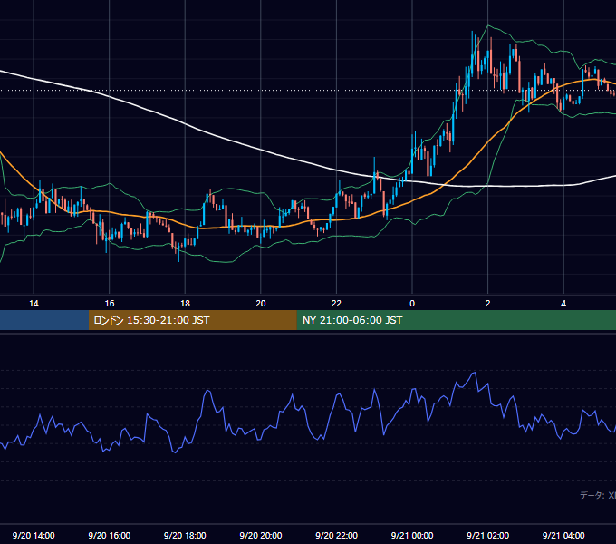Click the upper chart axis label 0
616x544 pixels.
click(412, 304)
